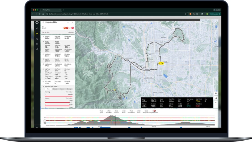Switch to the Distance gear usage tab
Image resolution: width=252 pixels, height=142 pixels.
(x=55, y=89)
